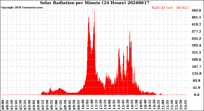Select the 419.2 y-axis value
Screen dimensions: 204x111
point(196,24)
